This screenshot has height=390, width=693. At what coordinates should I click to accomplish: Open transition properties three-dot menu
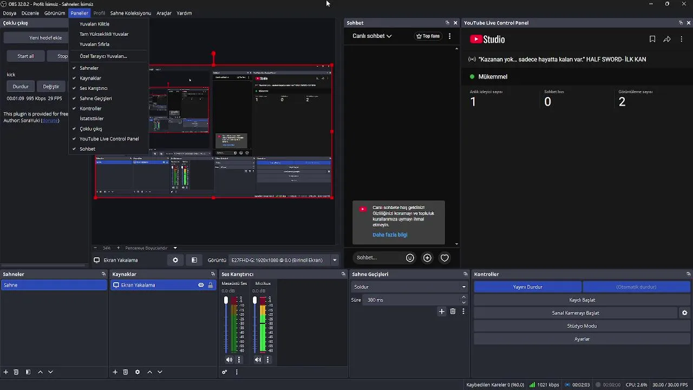(x=463, y=311)
